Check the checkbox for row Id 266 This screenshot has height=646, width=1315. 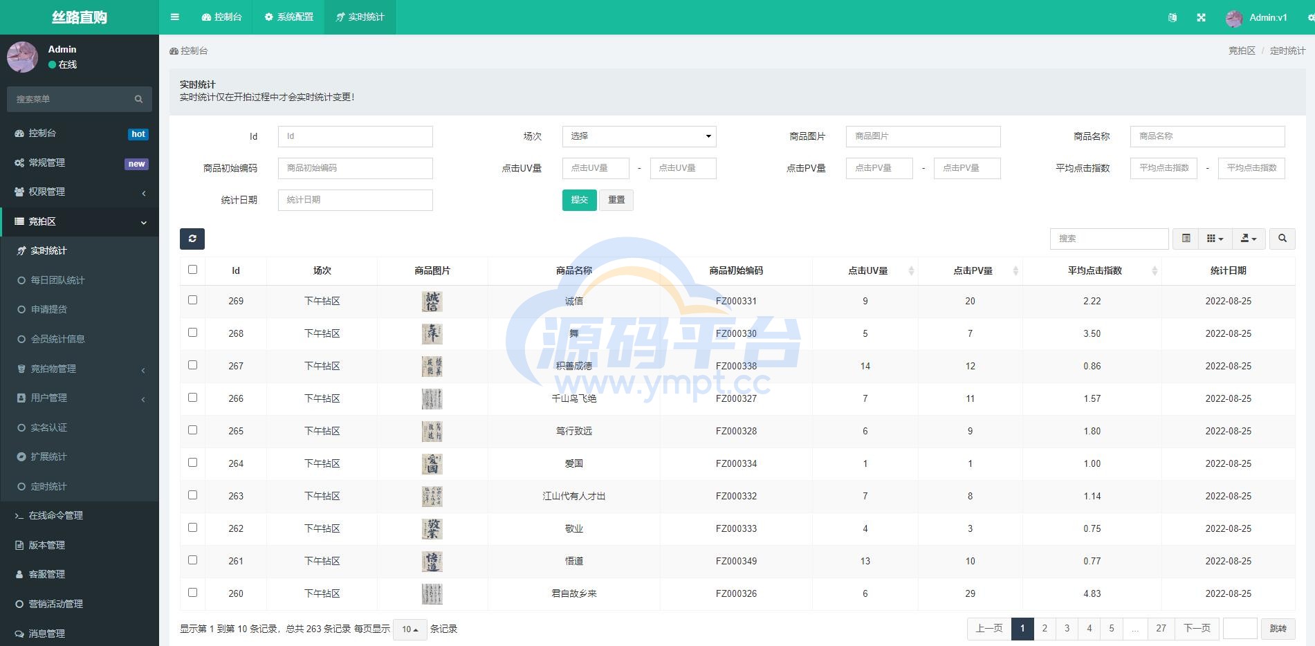192,398
